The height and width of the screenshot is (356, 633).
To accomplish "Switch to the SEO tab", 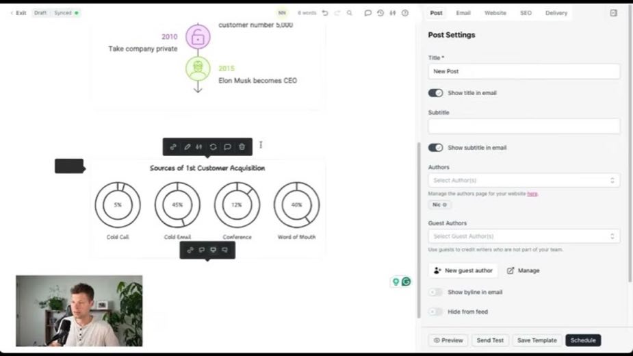I will click(526, 13).
